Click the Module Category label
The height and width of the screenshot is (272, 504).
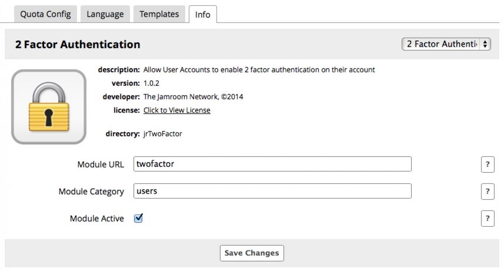[91, 192]
